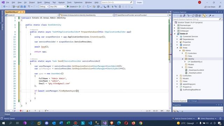Close the SeedIdentity.cs tab

[23, 12]
